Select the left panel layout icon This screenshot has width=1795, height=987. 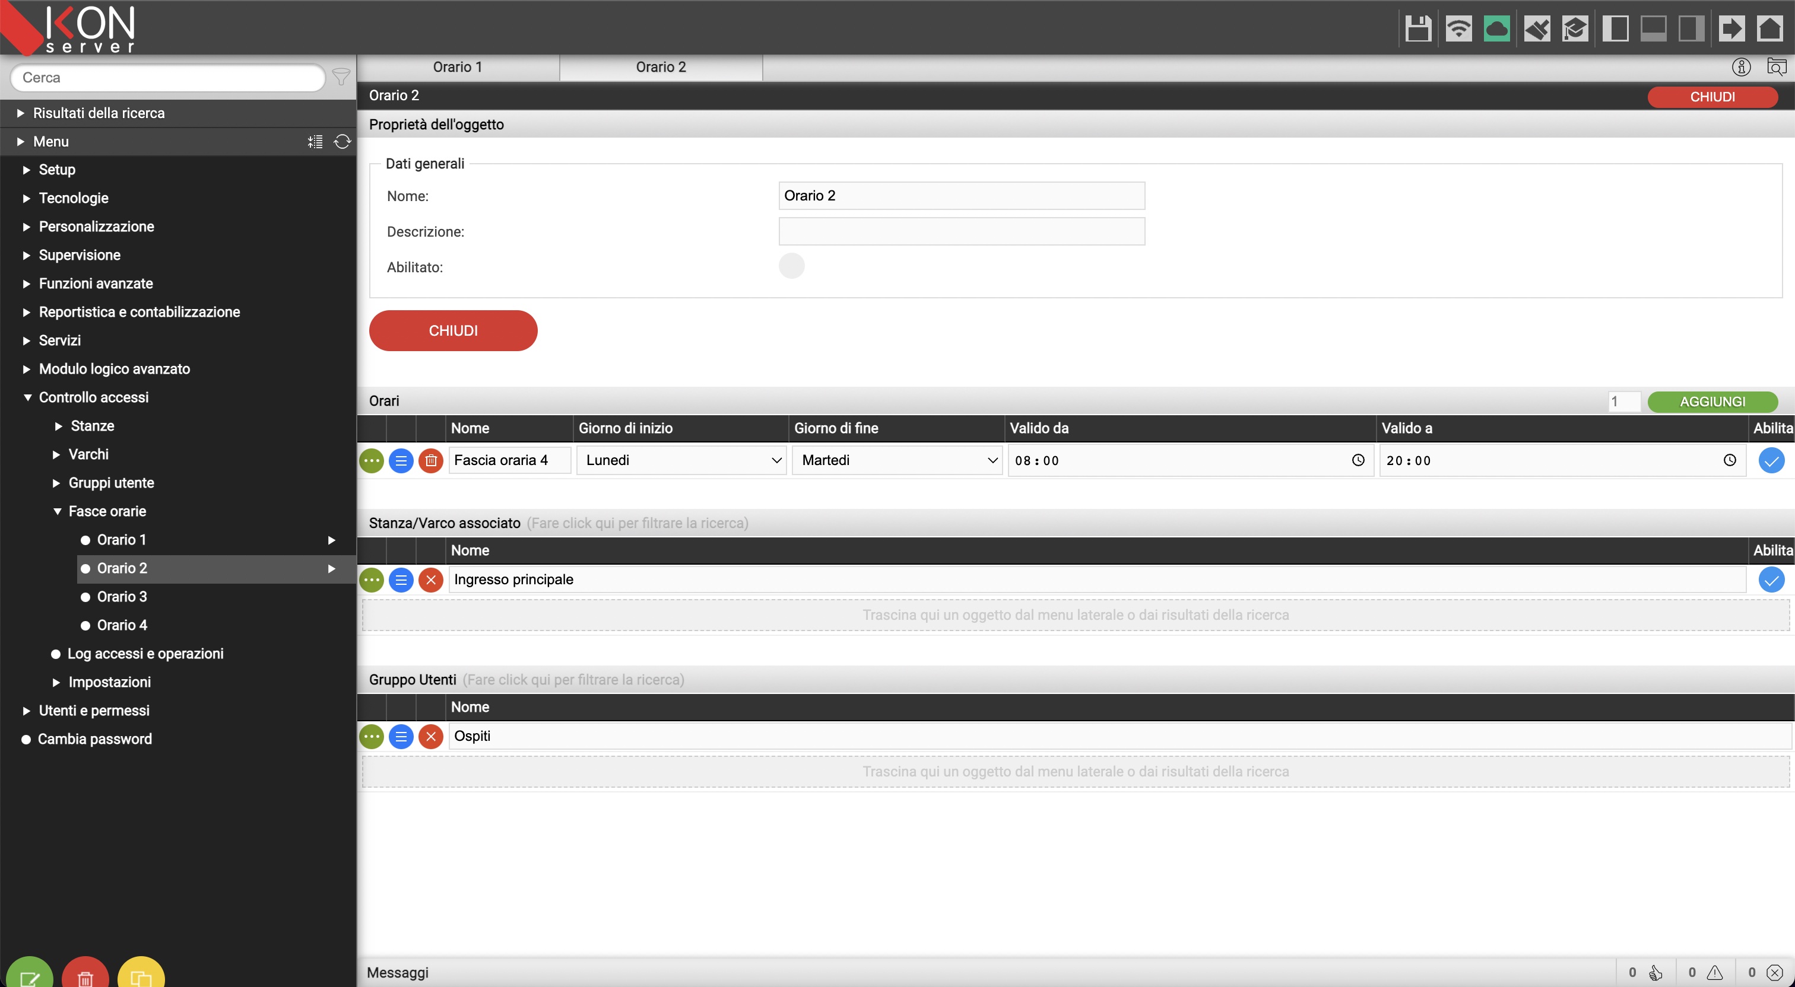1615,28
